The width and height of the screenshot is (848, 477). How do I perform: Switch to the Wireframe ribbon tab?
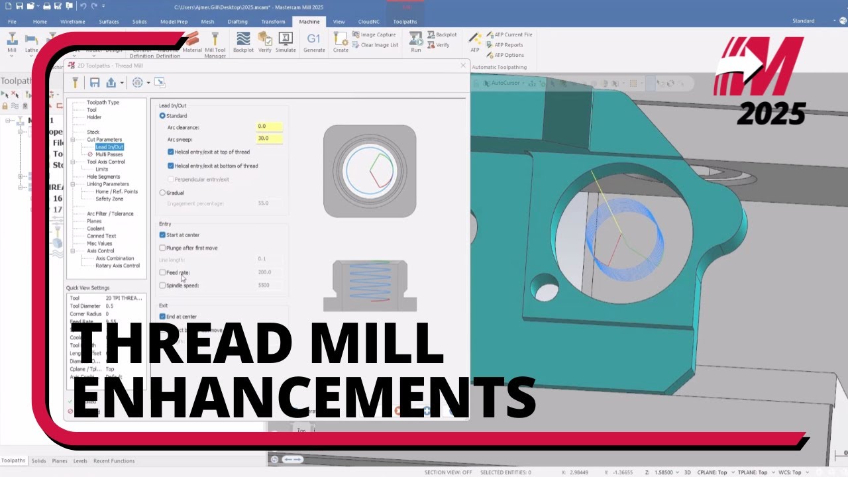click(72, 21)
